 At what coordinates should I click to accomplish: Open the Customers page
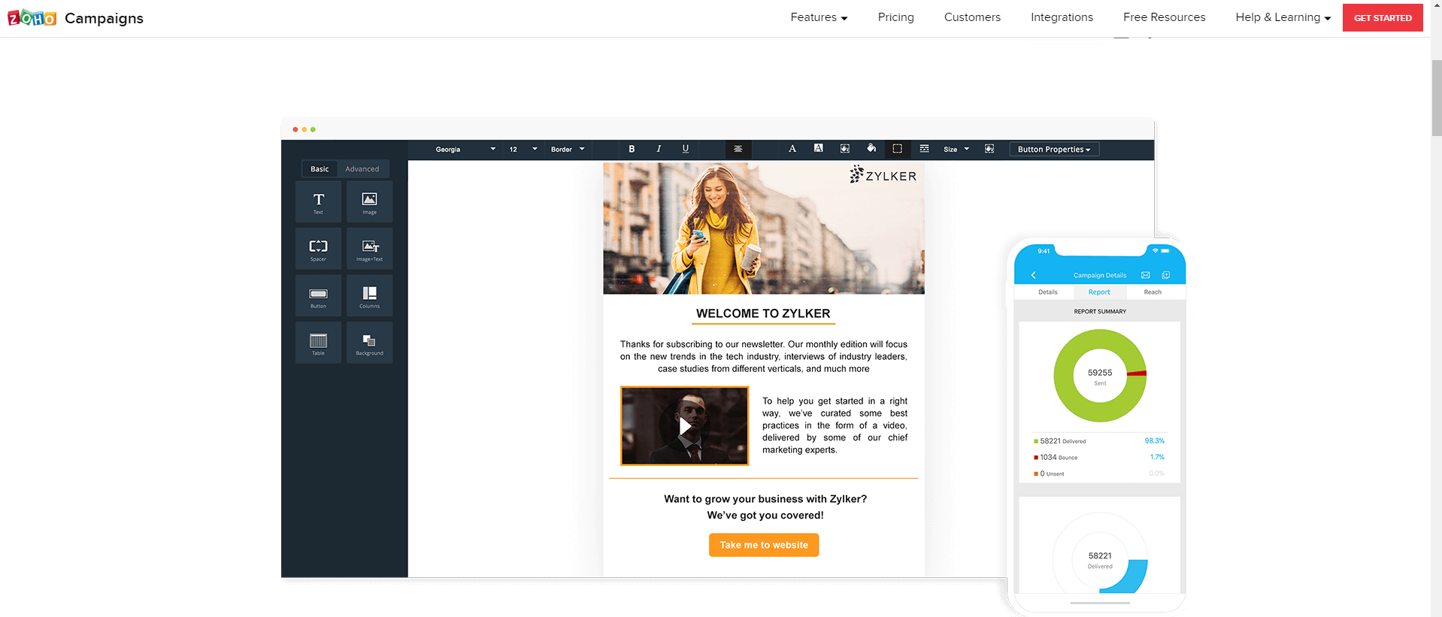pos(972,17)
